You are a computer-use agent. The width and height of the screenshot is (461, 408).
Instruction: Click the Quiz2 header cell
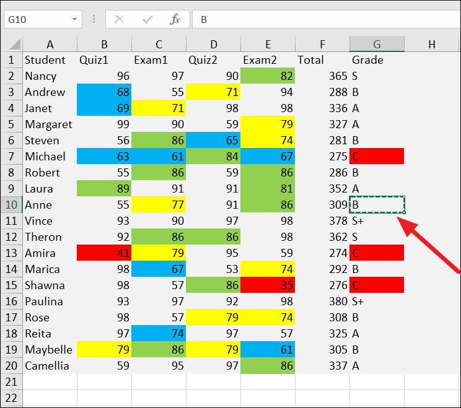(213, 60)
